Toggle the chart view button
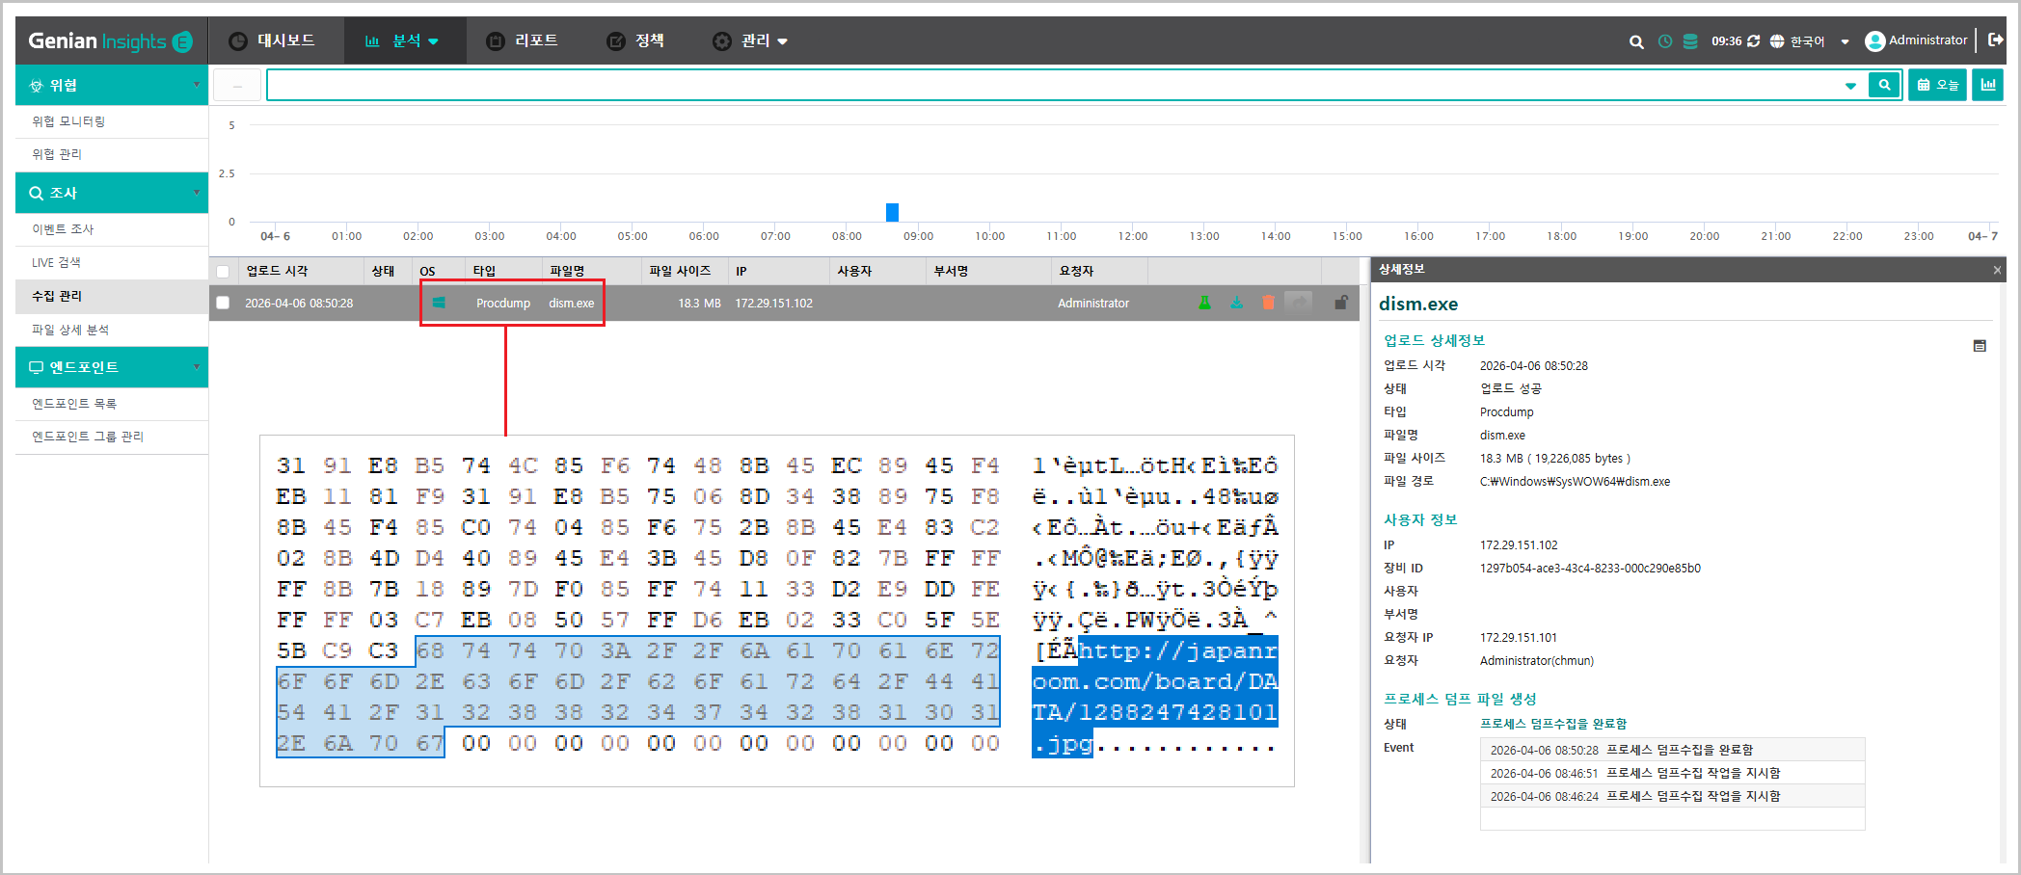Screen dimensions: 2021x875 tap(1987, 85)
